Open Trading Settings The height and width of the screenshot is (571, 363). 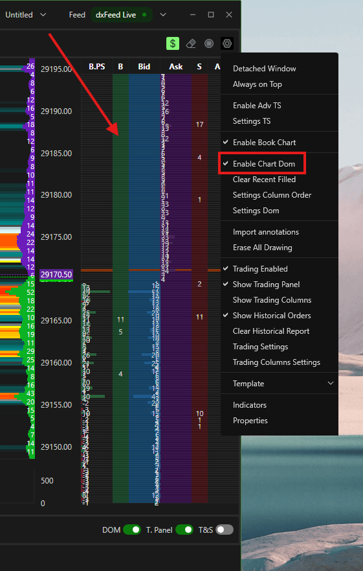click(280, 347)
